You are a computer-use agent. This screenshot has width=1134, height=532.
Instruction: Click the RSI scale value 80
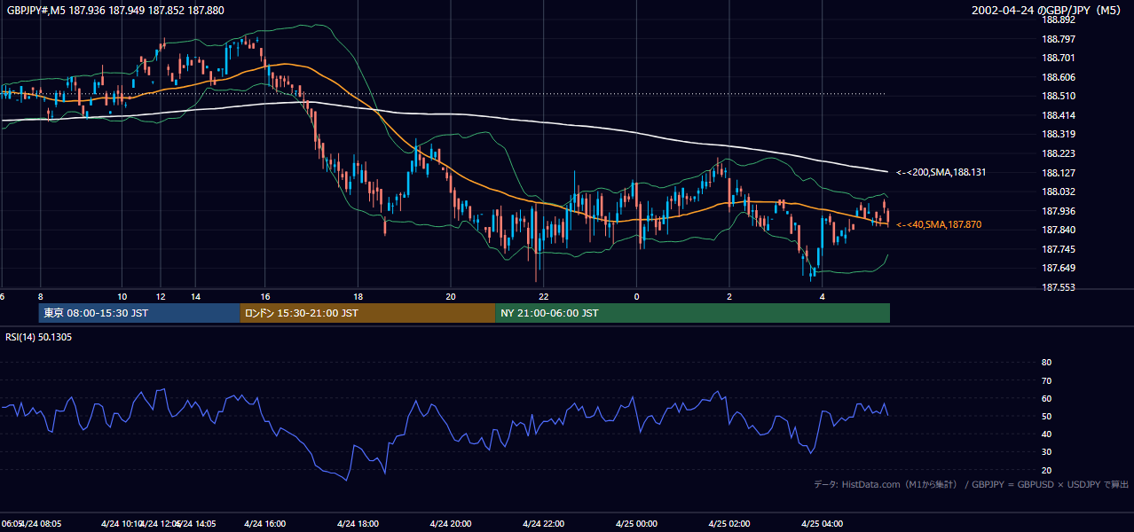pyautogui.click(x=1046, y=363)
